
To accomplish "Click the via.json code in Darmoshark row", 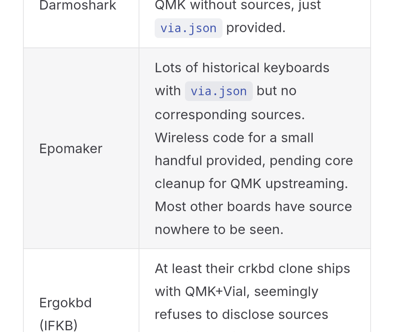I will [188, 28].
